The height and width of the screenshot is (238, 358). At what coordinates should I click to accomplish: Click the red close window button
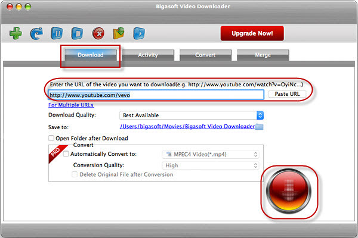10,7
